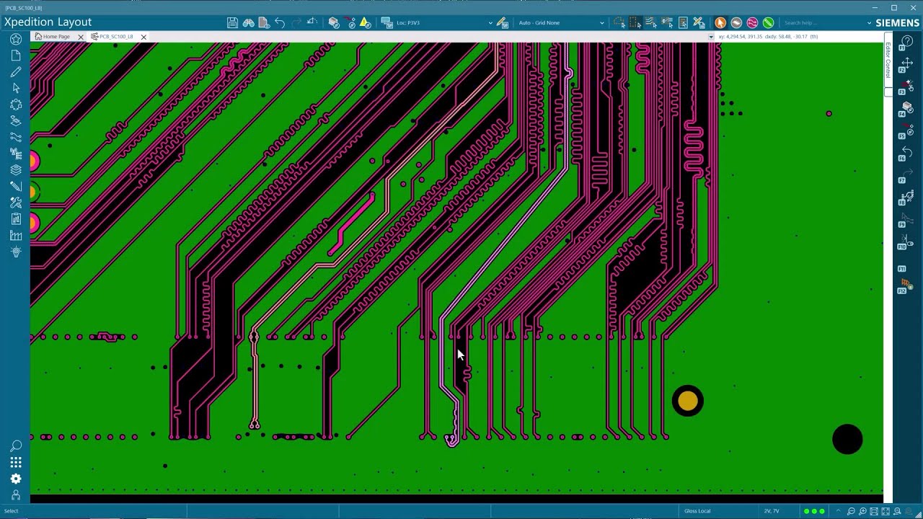Click the F8 action key icon

pos(907,198)
